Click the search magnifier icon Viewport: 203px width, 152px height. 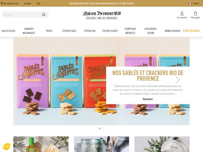(44, 15)
